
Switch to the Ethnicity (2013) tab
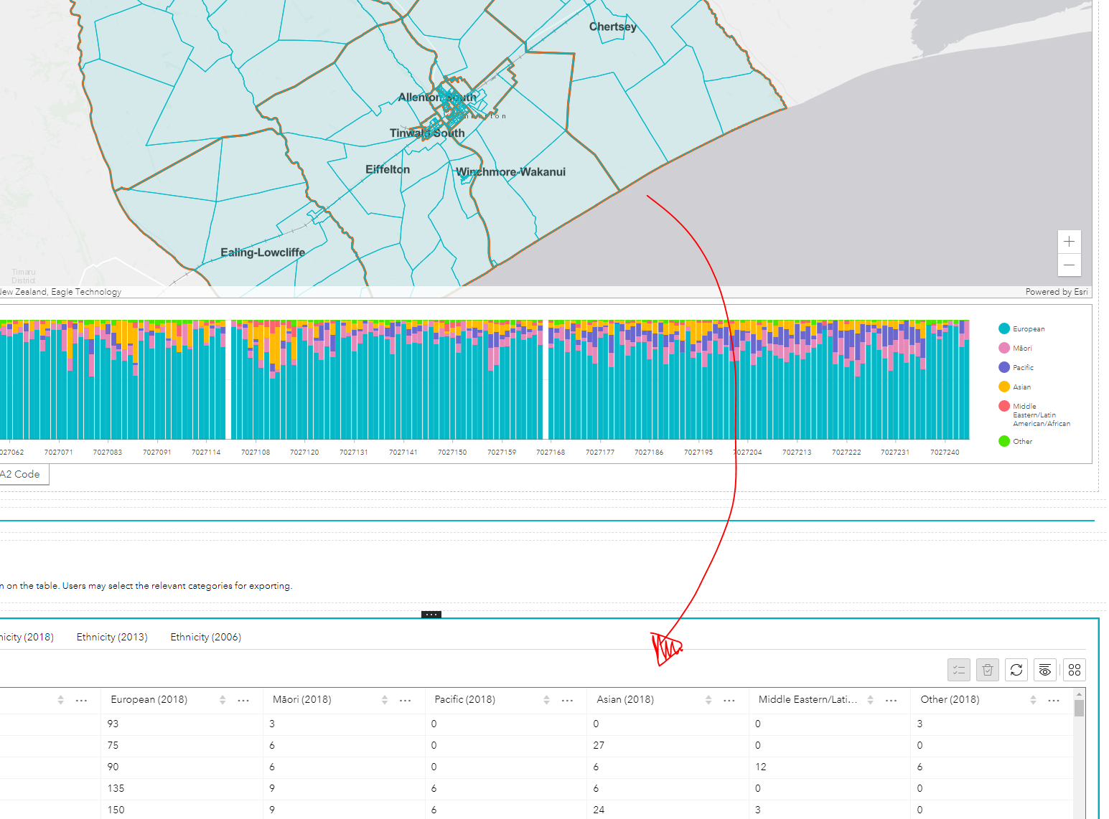coord(112,637)
